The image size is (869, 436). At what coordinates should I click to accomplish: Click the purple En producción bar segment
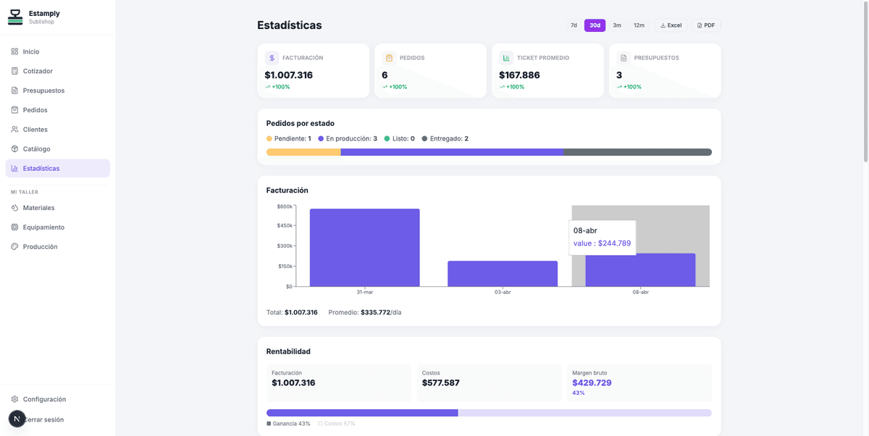point(451,152)
